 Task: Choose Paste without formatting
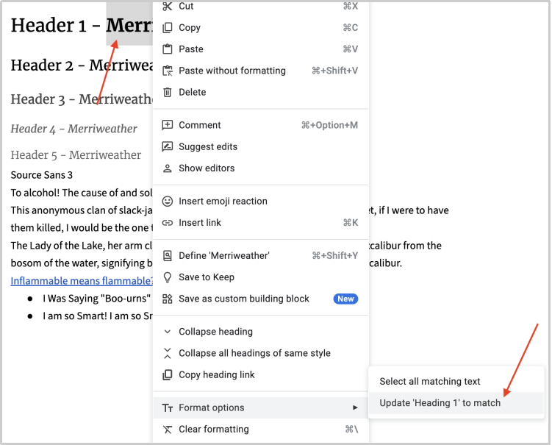(x=232, y=71)
